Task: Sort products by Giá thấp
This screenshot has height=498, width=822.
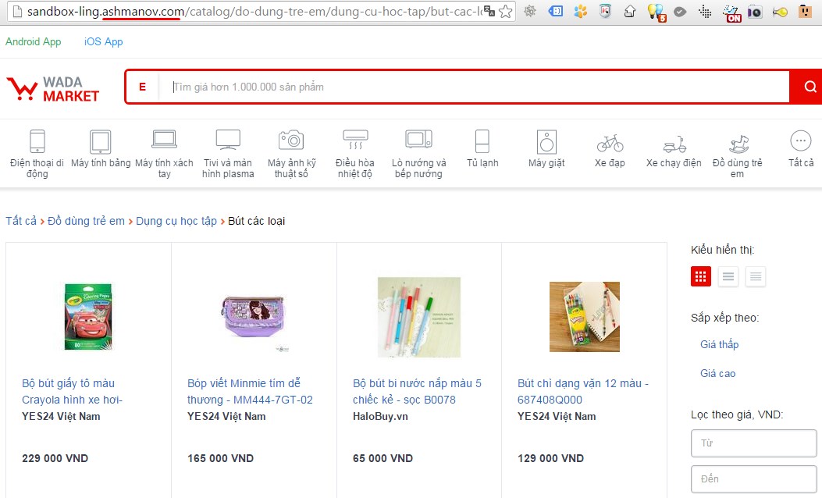Action: [x=719, y=344]
